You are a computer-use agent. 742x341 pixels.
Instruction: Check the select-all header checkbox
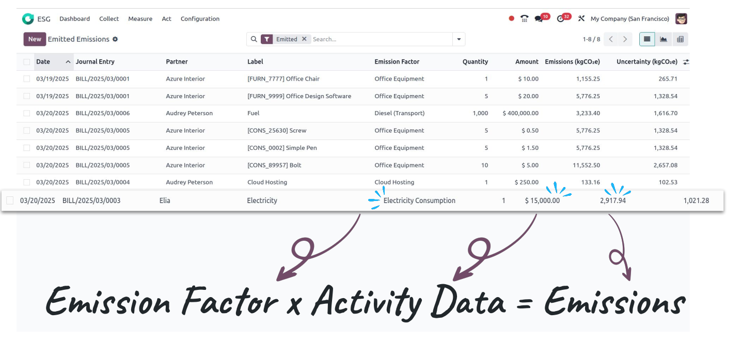click(27, 62)
